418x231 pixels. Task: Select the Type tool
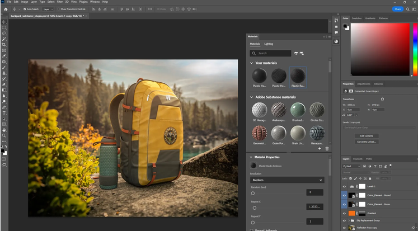pyautogui.click(x=4, y=112)
